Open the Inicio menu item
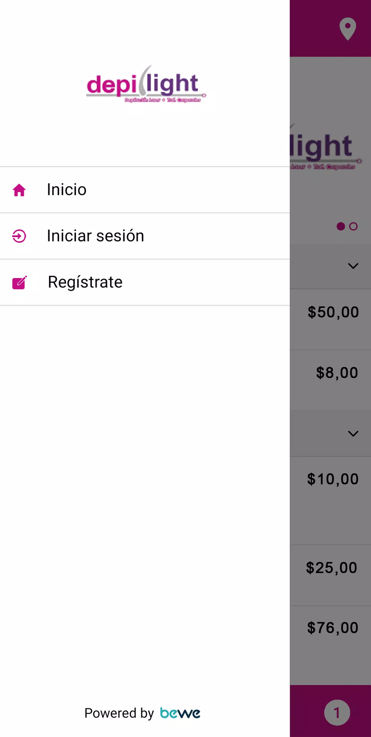The width and height of the screenshot is (371, 737). pyautogui.click(x=67, y=190)
